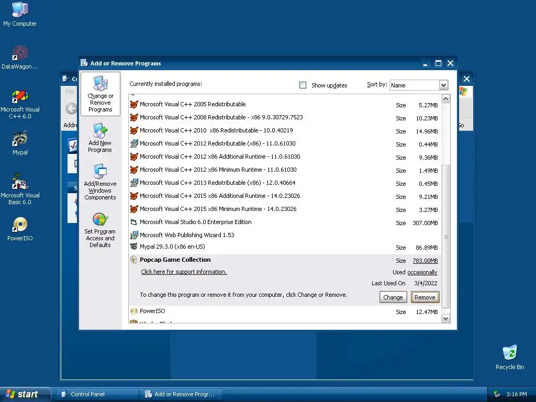Open the My Computer desktop icon

(20, 14)
